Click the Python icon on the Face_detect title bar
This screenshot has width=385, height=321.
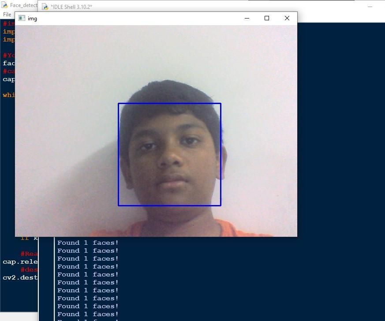pos(4,5)
